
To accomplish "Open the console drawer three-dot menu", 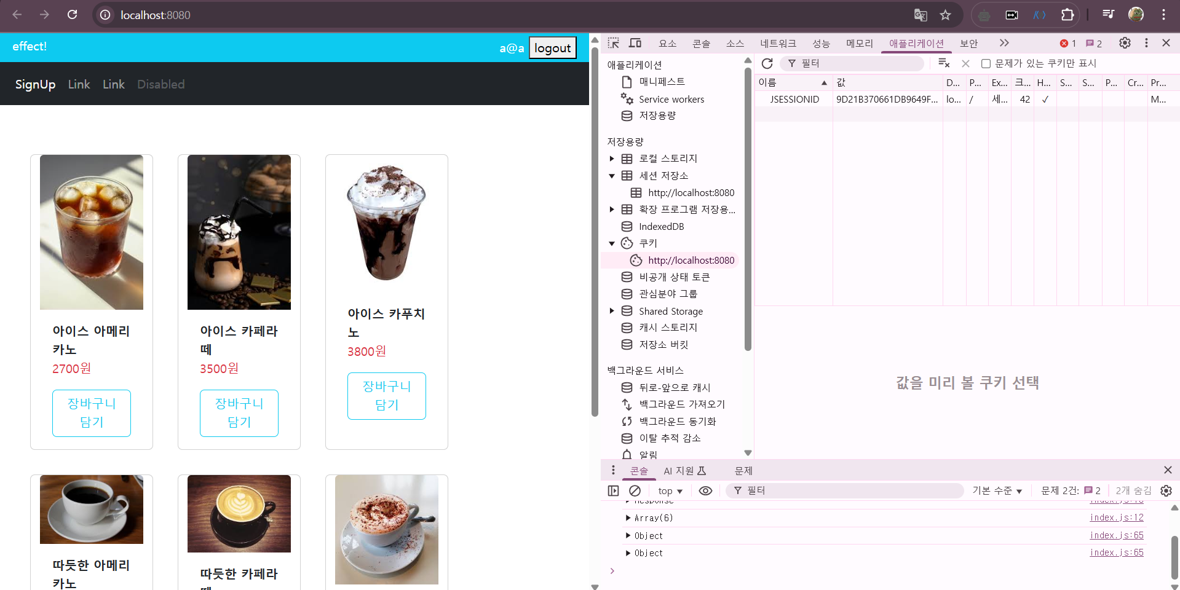I will (613, 470).
